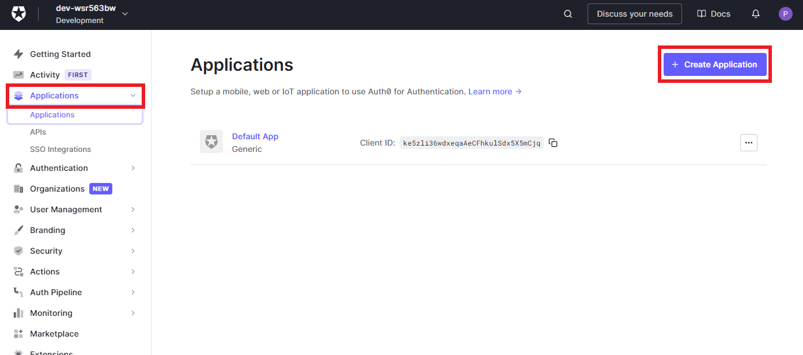
Task: Open SSO Integrations from the sidebar
Action: click(60, 149)
